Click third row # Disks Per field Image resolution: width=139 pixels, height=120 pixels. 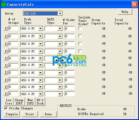point(70,44)
